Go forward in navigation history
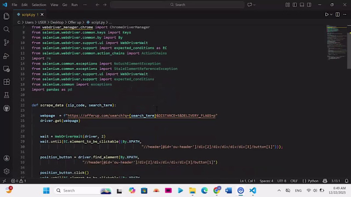This screenshot has height=197, width=351. pyautogui.click(x=105, y=5)
